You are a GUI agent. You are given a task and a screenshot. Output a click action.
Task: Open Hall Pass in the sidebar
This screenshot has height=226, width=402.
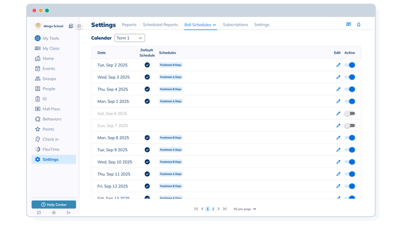(54, 109)
